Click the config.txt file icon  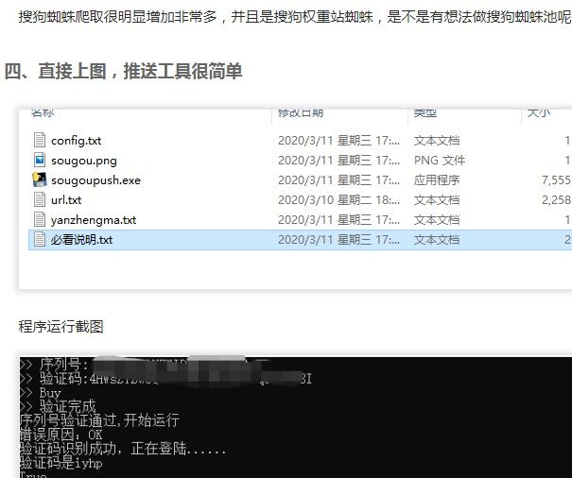click(40, 140)
